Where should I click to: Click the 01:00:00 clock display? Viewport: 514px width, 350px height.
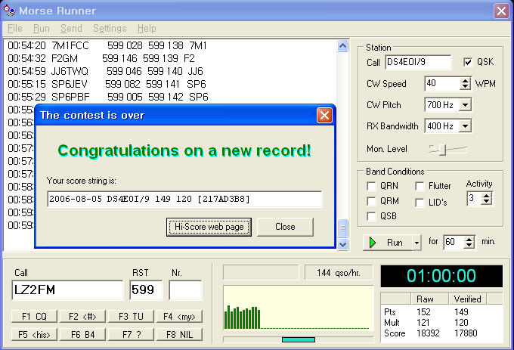[x=441, y=276]
